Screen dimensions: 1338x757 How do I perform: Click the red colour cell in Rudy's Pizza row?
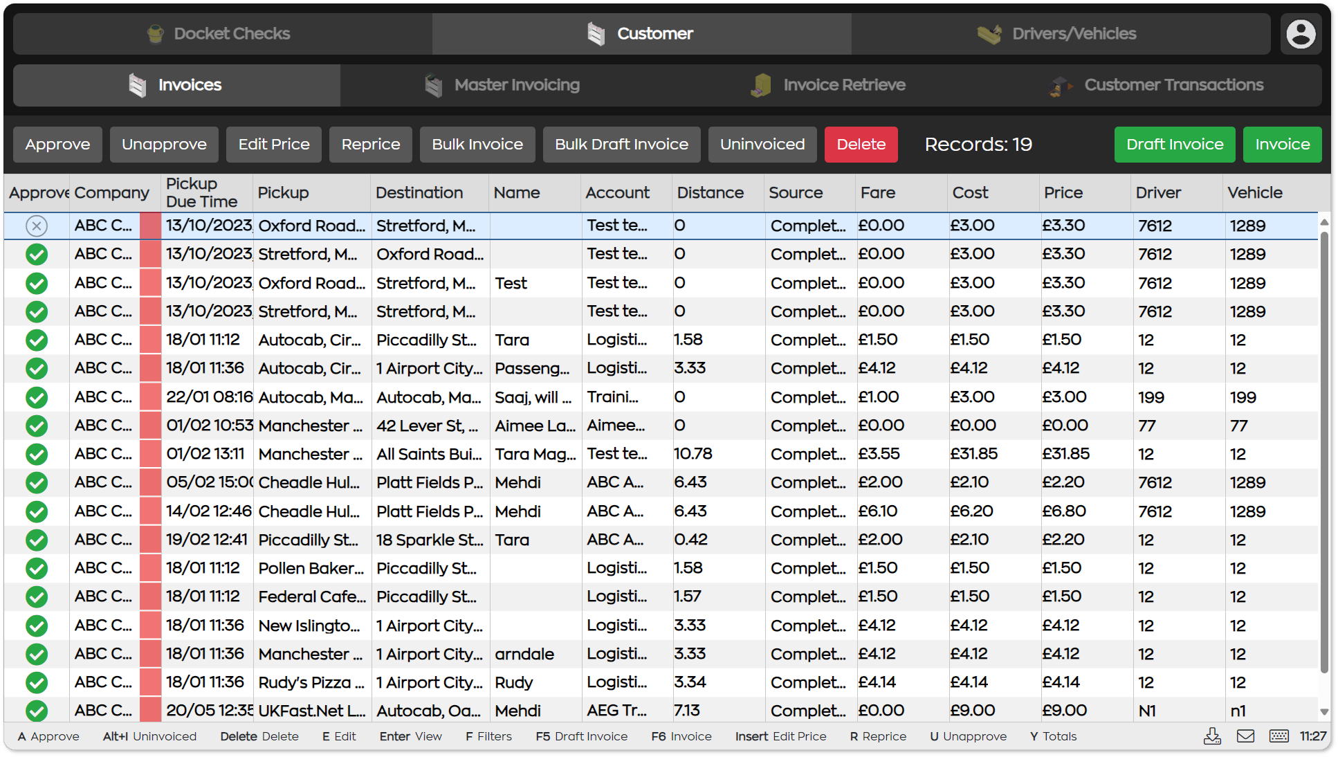150,682
